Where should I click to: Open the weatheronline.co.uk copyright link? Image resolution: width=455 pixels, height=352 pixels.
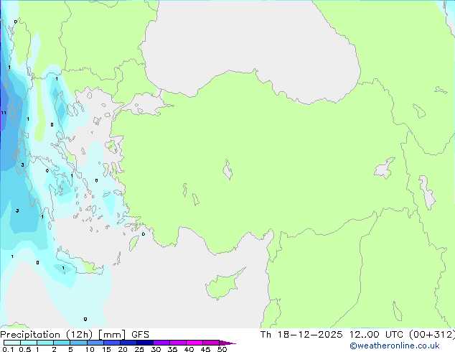click(x=394, y=346)
